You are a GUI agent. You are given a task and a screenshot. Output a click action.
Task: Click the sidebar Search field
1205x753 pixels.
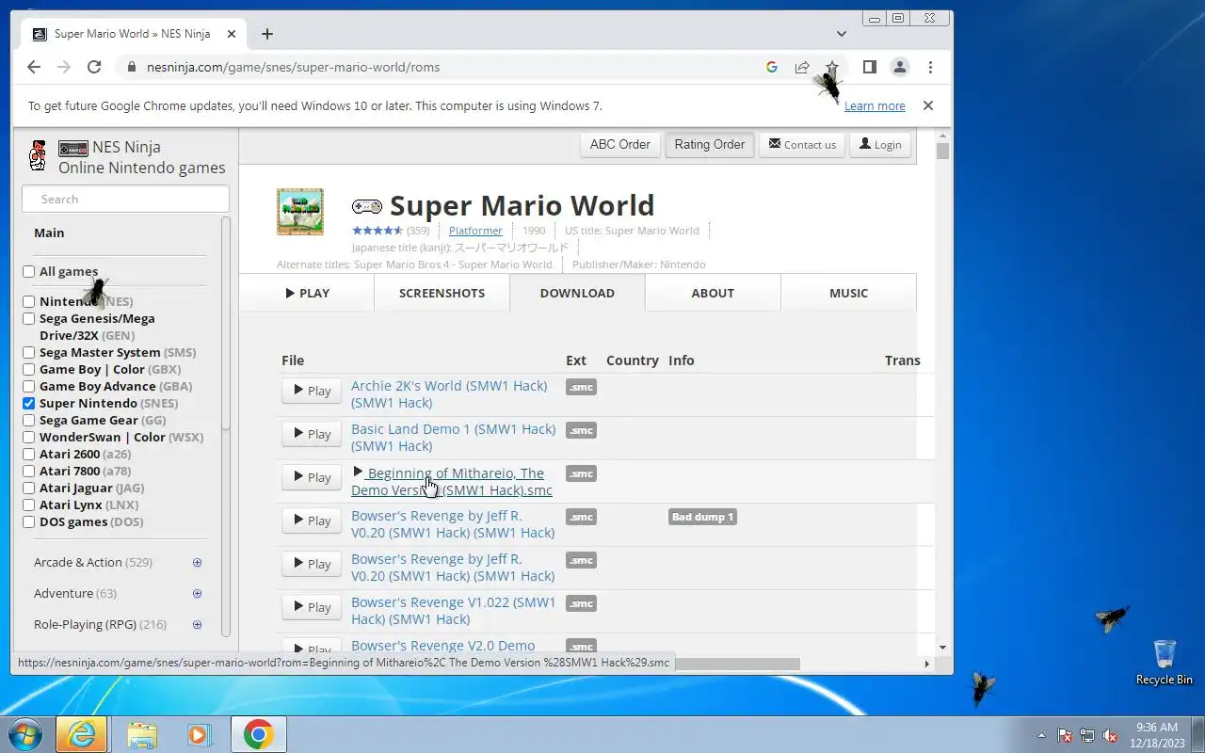(125, 200)
